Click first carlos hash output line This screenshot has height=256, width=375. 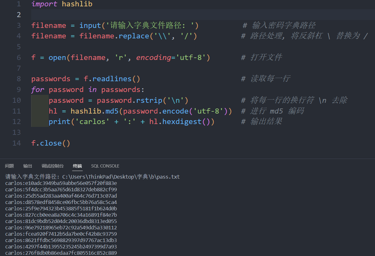(x=61, y=183)
